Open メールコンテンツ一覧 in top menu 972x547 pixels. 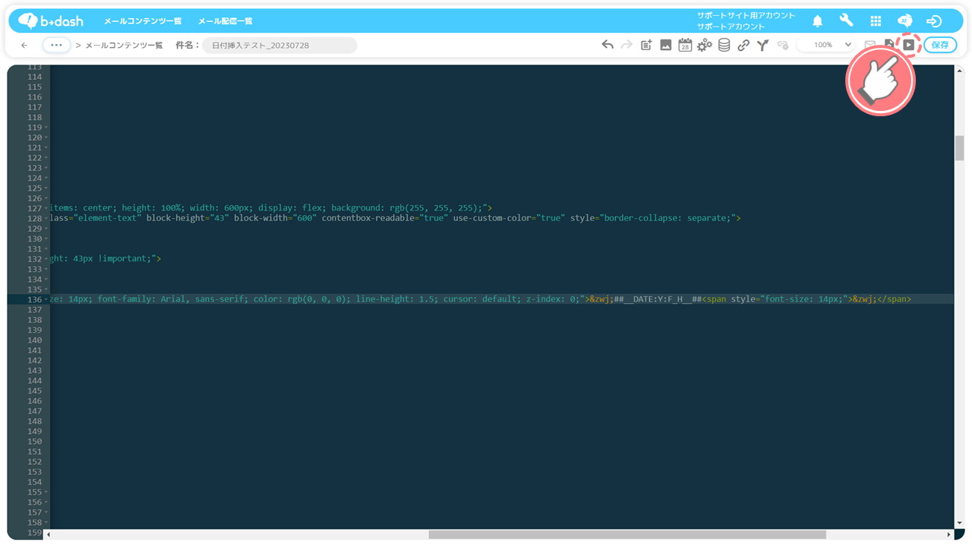click(143, 21)
